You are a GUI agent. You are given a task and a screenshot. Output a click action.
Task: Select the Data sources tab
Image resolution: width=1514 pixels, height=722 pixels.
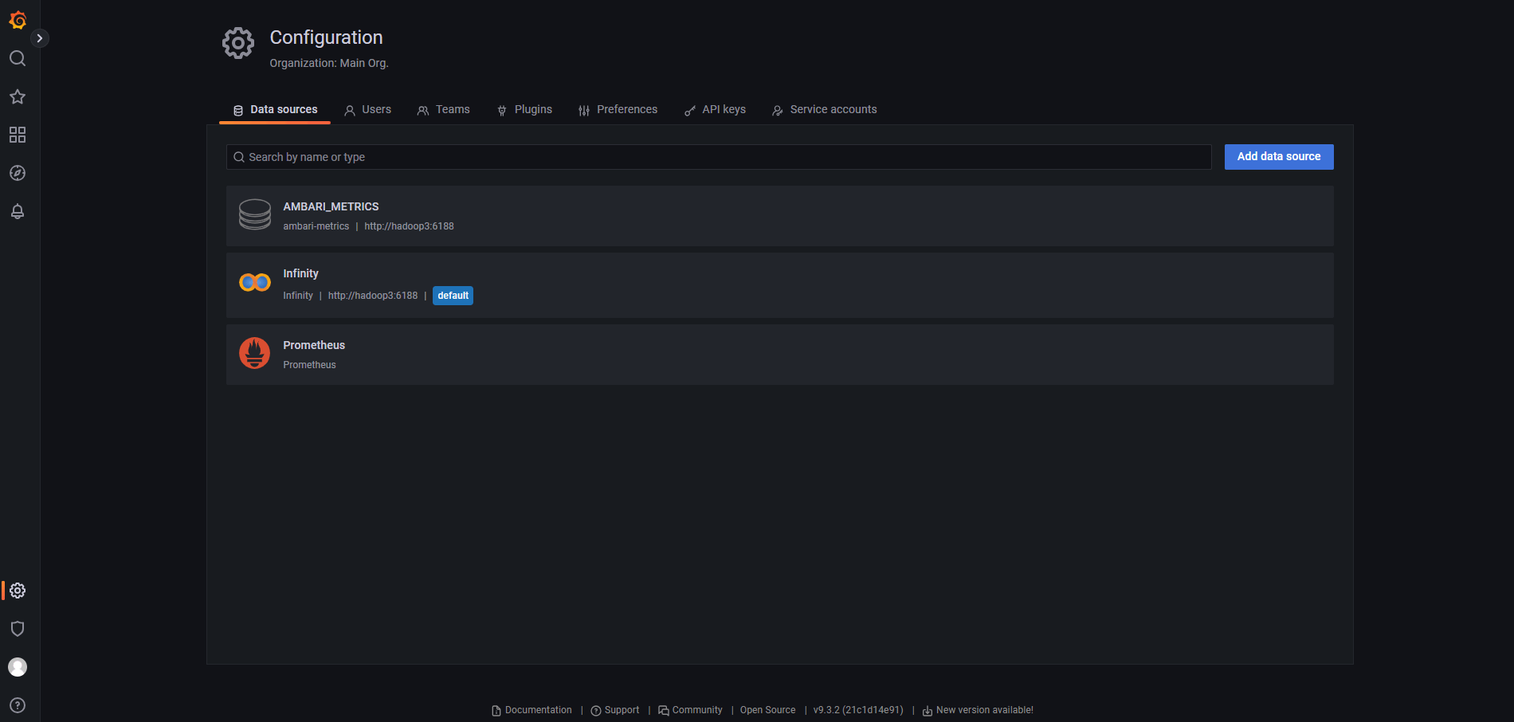click(275, 110)
